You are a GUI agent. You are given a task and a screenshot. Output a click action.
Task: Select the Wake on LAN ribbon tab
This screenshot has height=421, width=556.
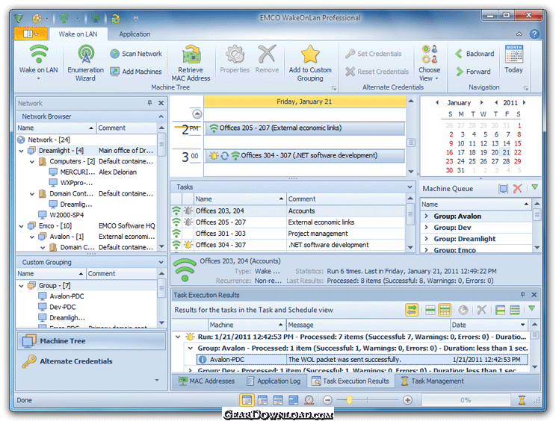(x=78, y=34)
